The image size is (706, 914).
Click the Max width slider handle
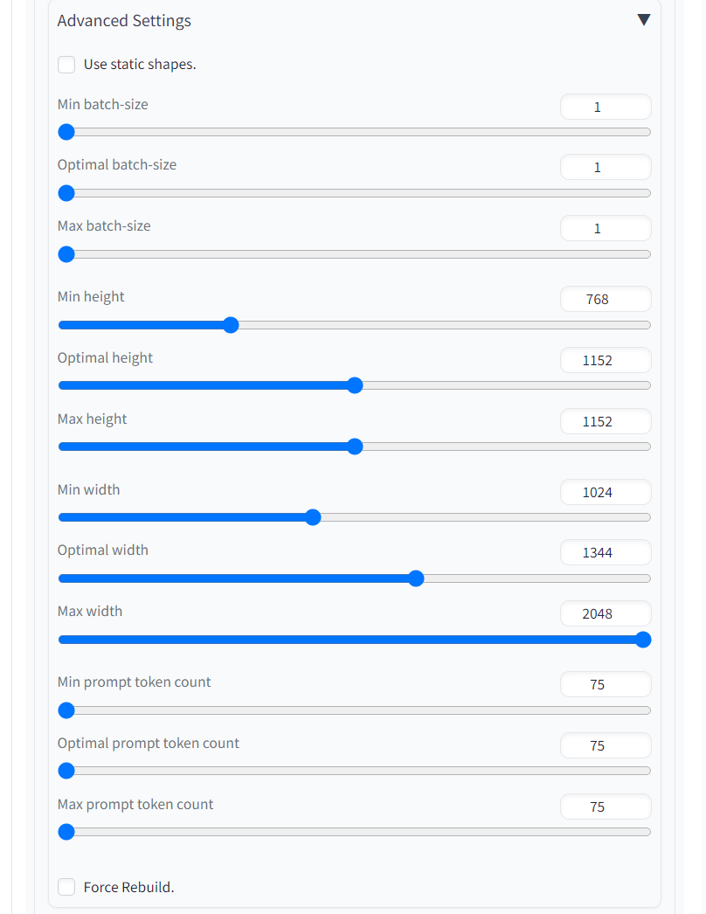pos(643,640)
